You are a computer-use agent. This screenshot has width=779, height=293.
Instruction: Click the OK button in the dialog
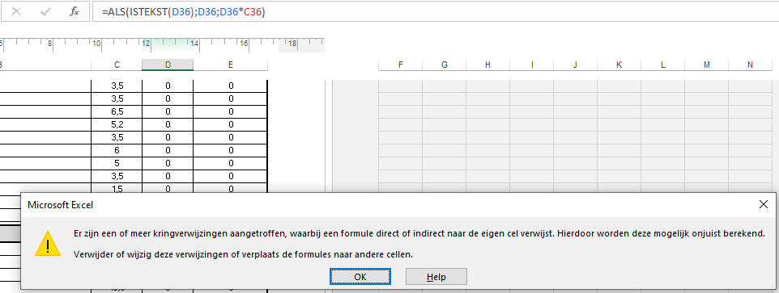[x=360, y=277]
